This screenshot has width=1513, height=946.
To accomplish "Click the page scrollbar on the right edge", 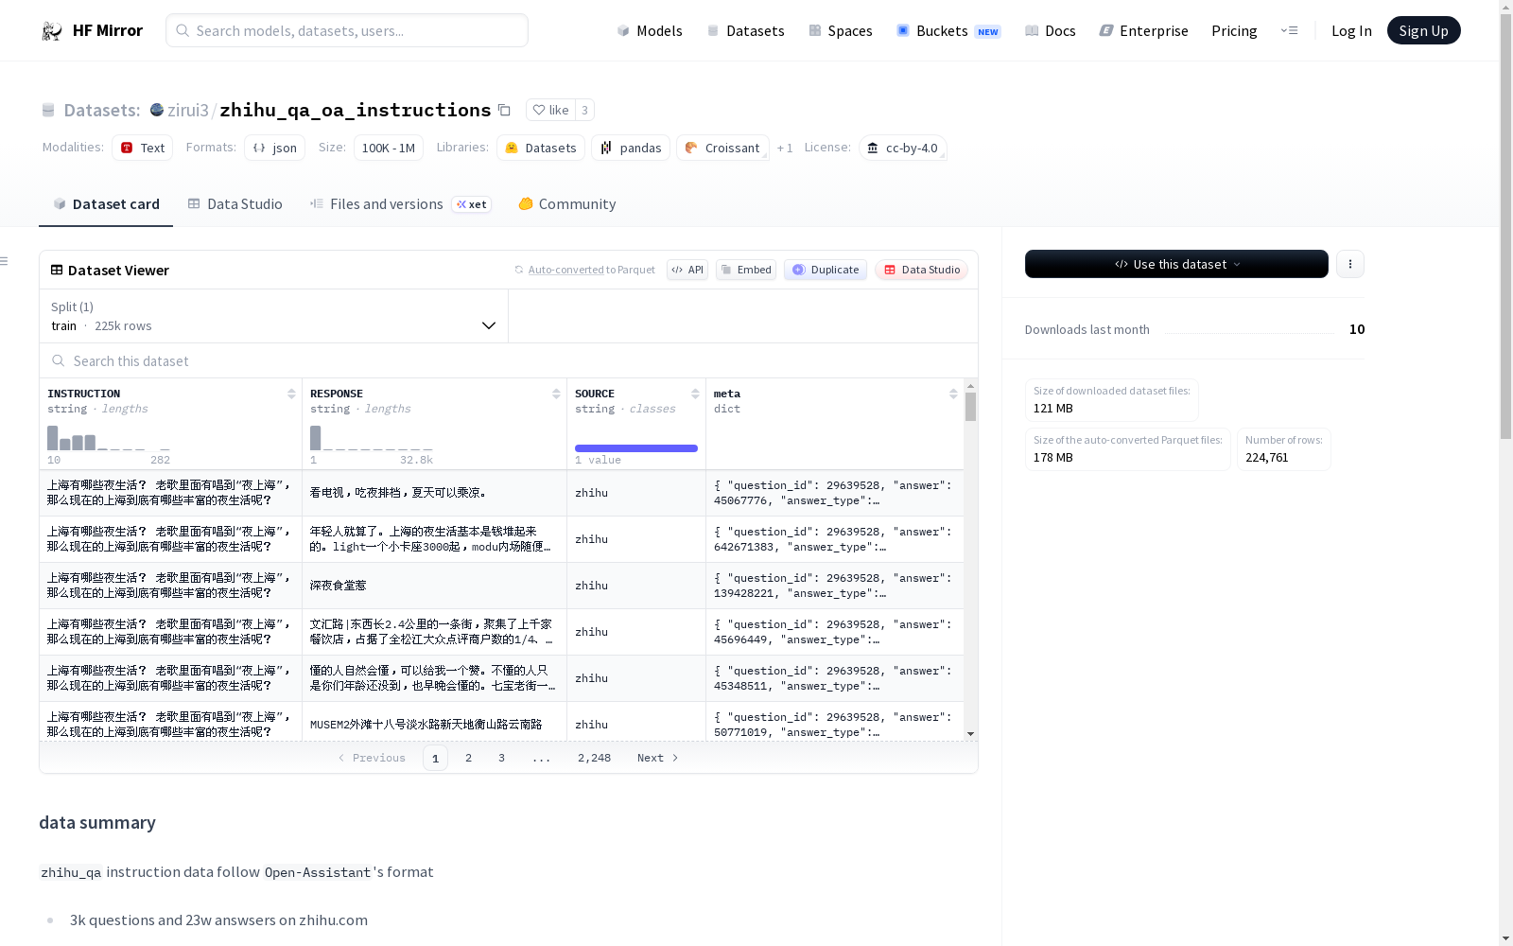I will click(1505, 227).
